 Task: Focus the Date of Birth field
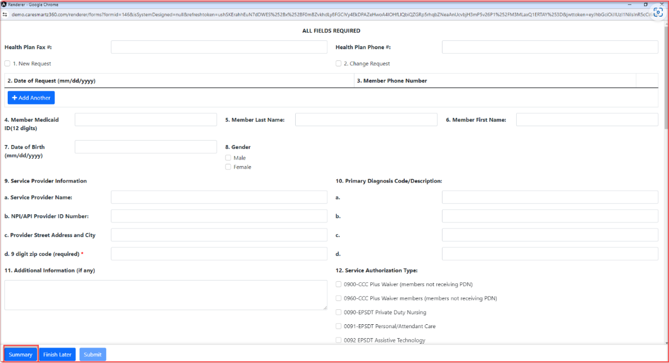146,147
